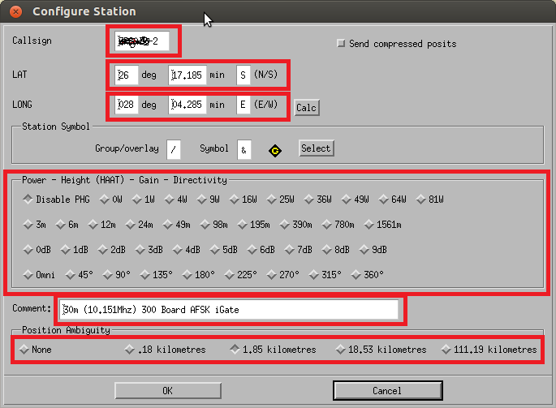Click the Symbol character field
Image resolution: width=556 pixels, height=408 pixels.
point(244,149)
